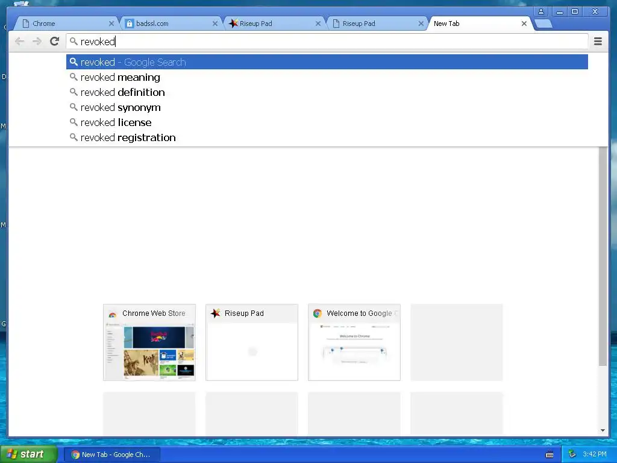Image resolution: width=617 pixels, height=463 pixels.
Task: Close the tab titled Chrome
Action: (x=111, y=24)
